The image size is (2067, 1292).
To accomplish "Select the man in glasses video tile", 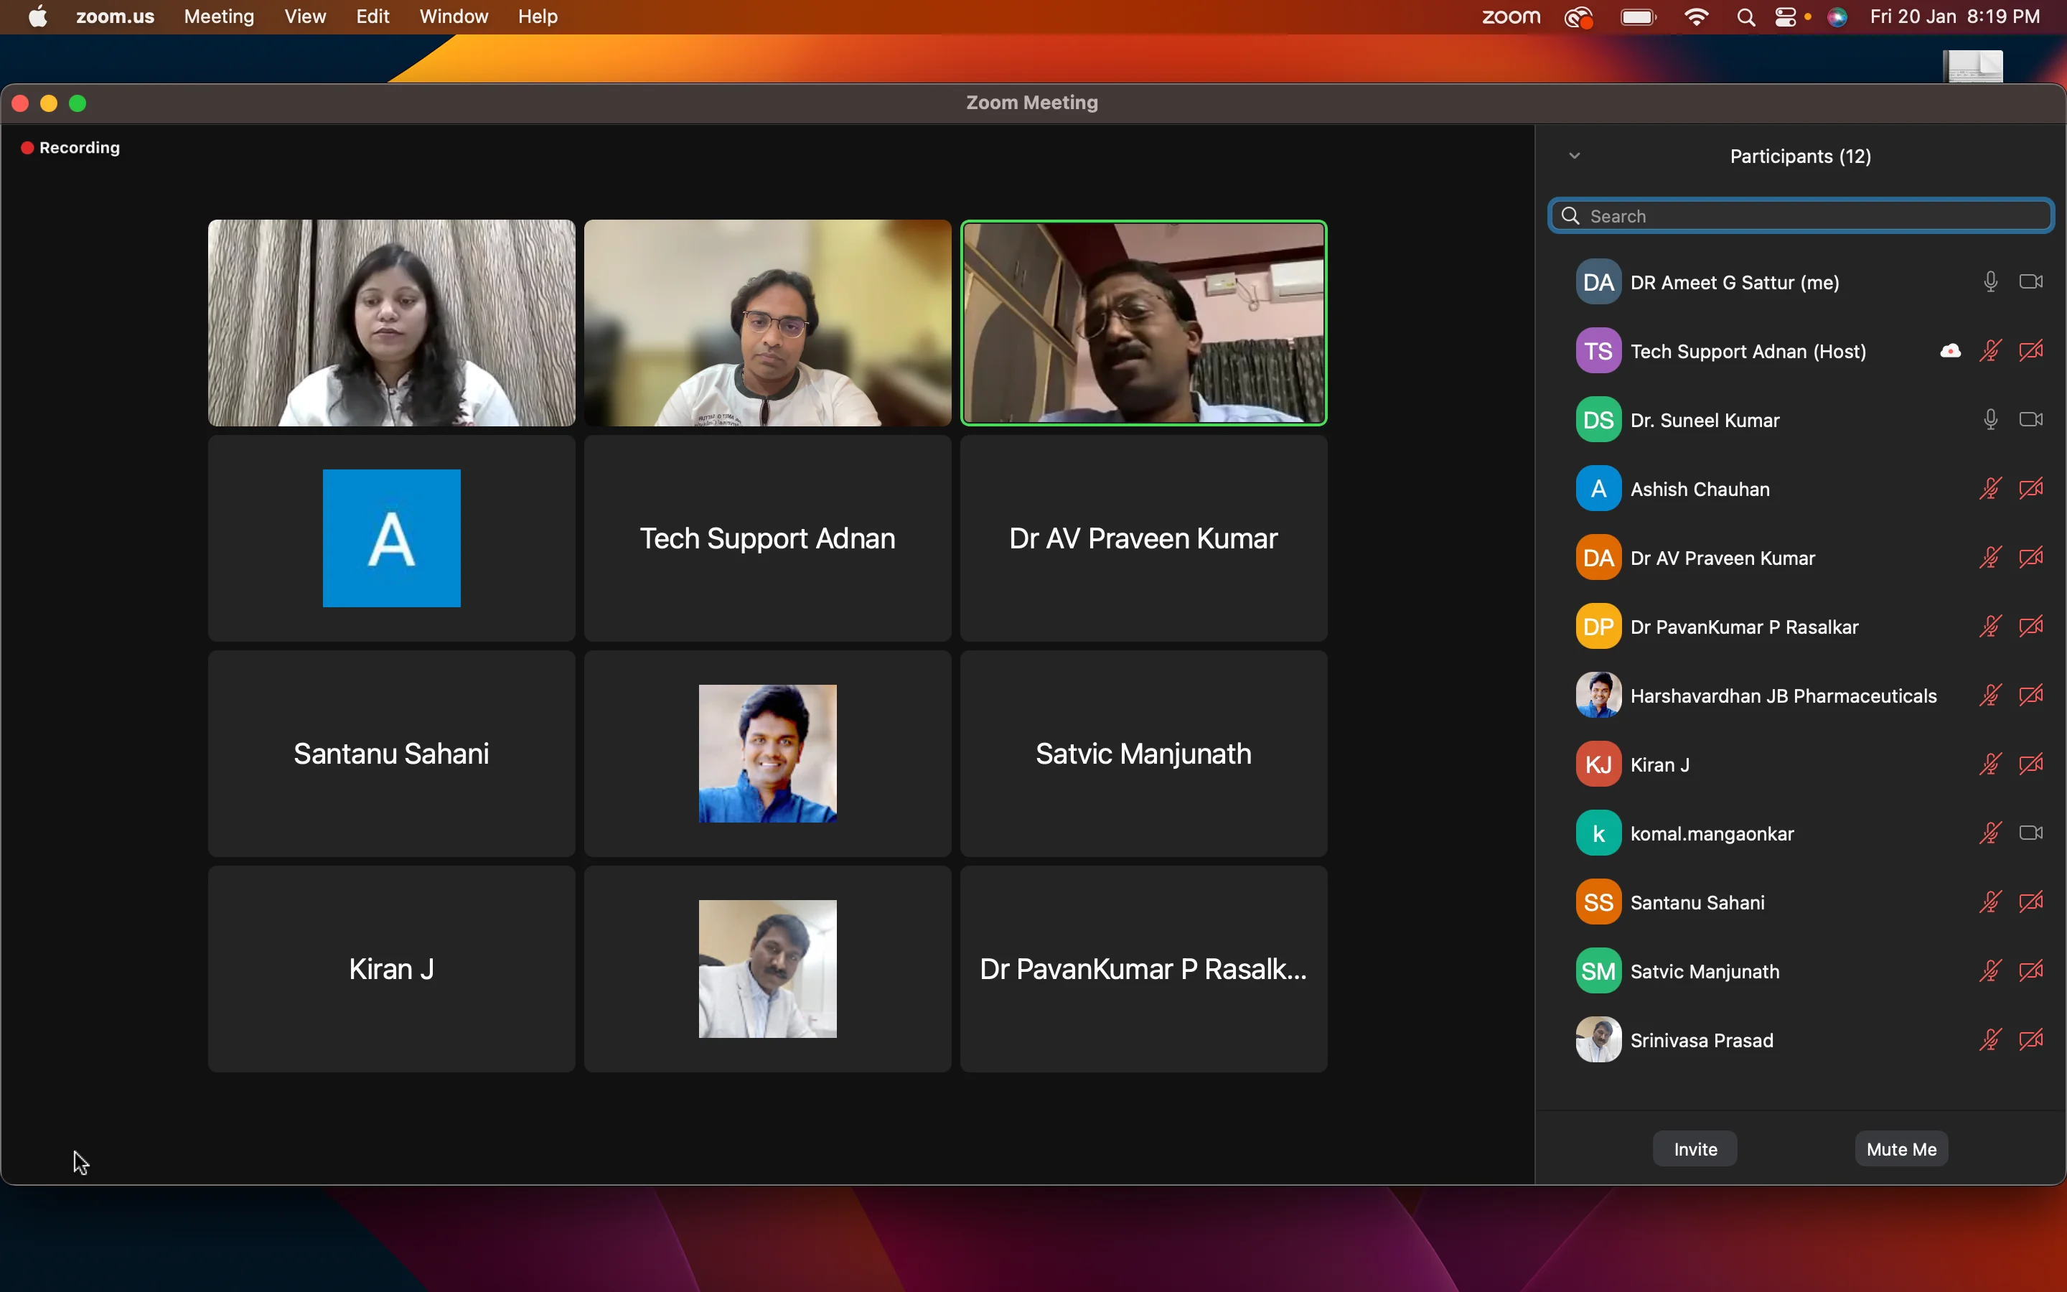I will pyautogui.click(x=767, y=323).
